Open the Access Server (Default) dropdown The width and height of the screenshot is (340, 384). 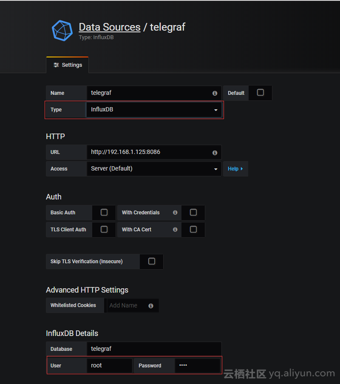point(154,169)
